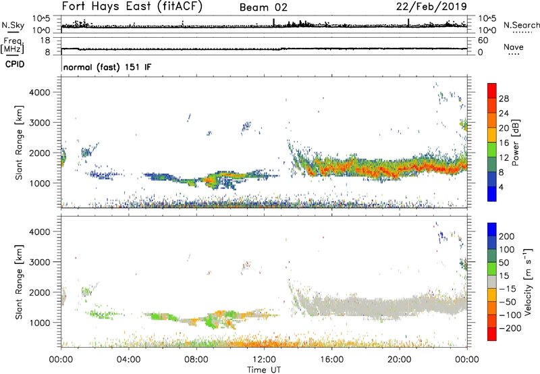Image resolution: width=540 pixels, height=374 pixels.
Task: Click the blue bottom of Power colorbar
Action: tap(492, 195)
